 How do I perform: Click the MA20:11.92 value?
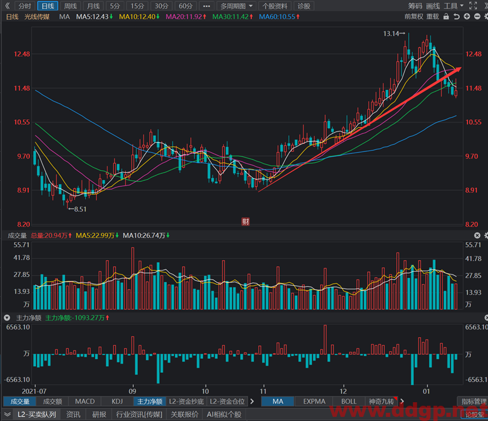pos(186,17)
